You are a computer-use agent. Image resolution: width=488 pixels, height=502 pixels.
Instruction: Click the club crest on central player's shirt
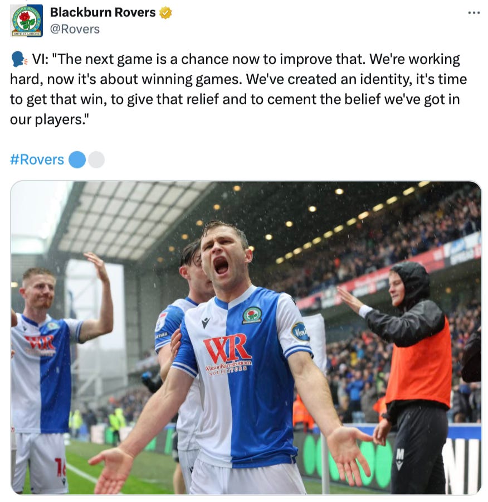[x=252, y=315]
